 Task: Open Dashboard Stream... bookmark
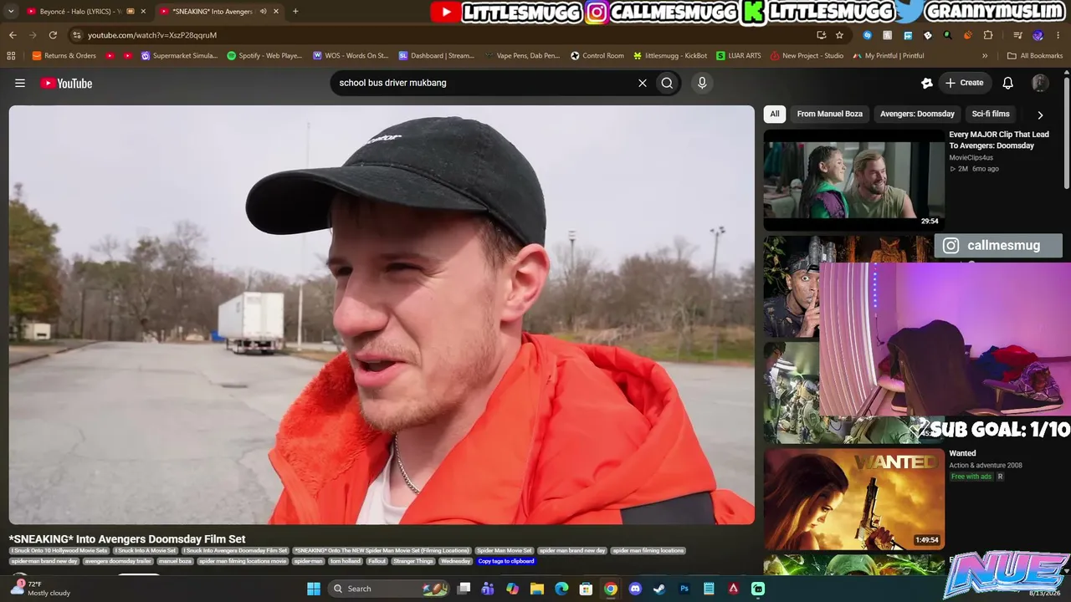(x=437, y=56)
